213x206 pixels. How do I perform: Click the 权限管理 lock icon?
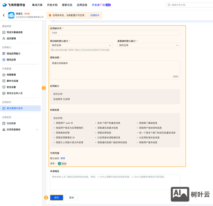coord(4,75)
